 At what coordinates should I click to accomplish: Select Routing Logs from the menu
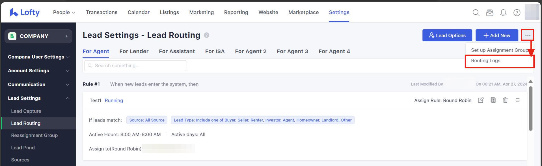click(x=485, y=60)
